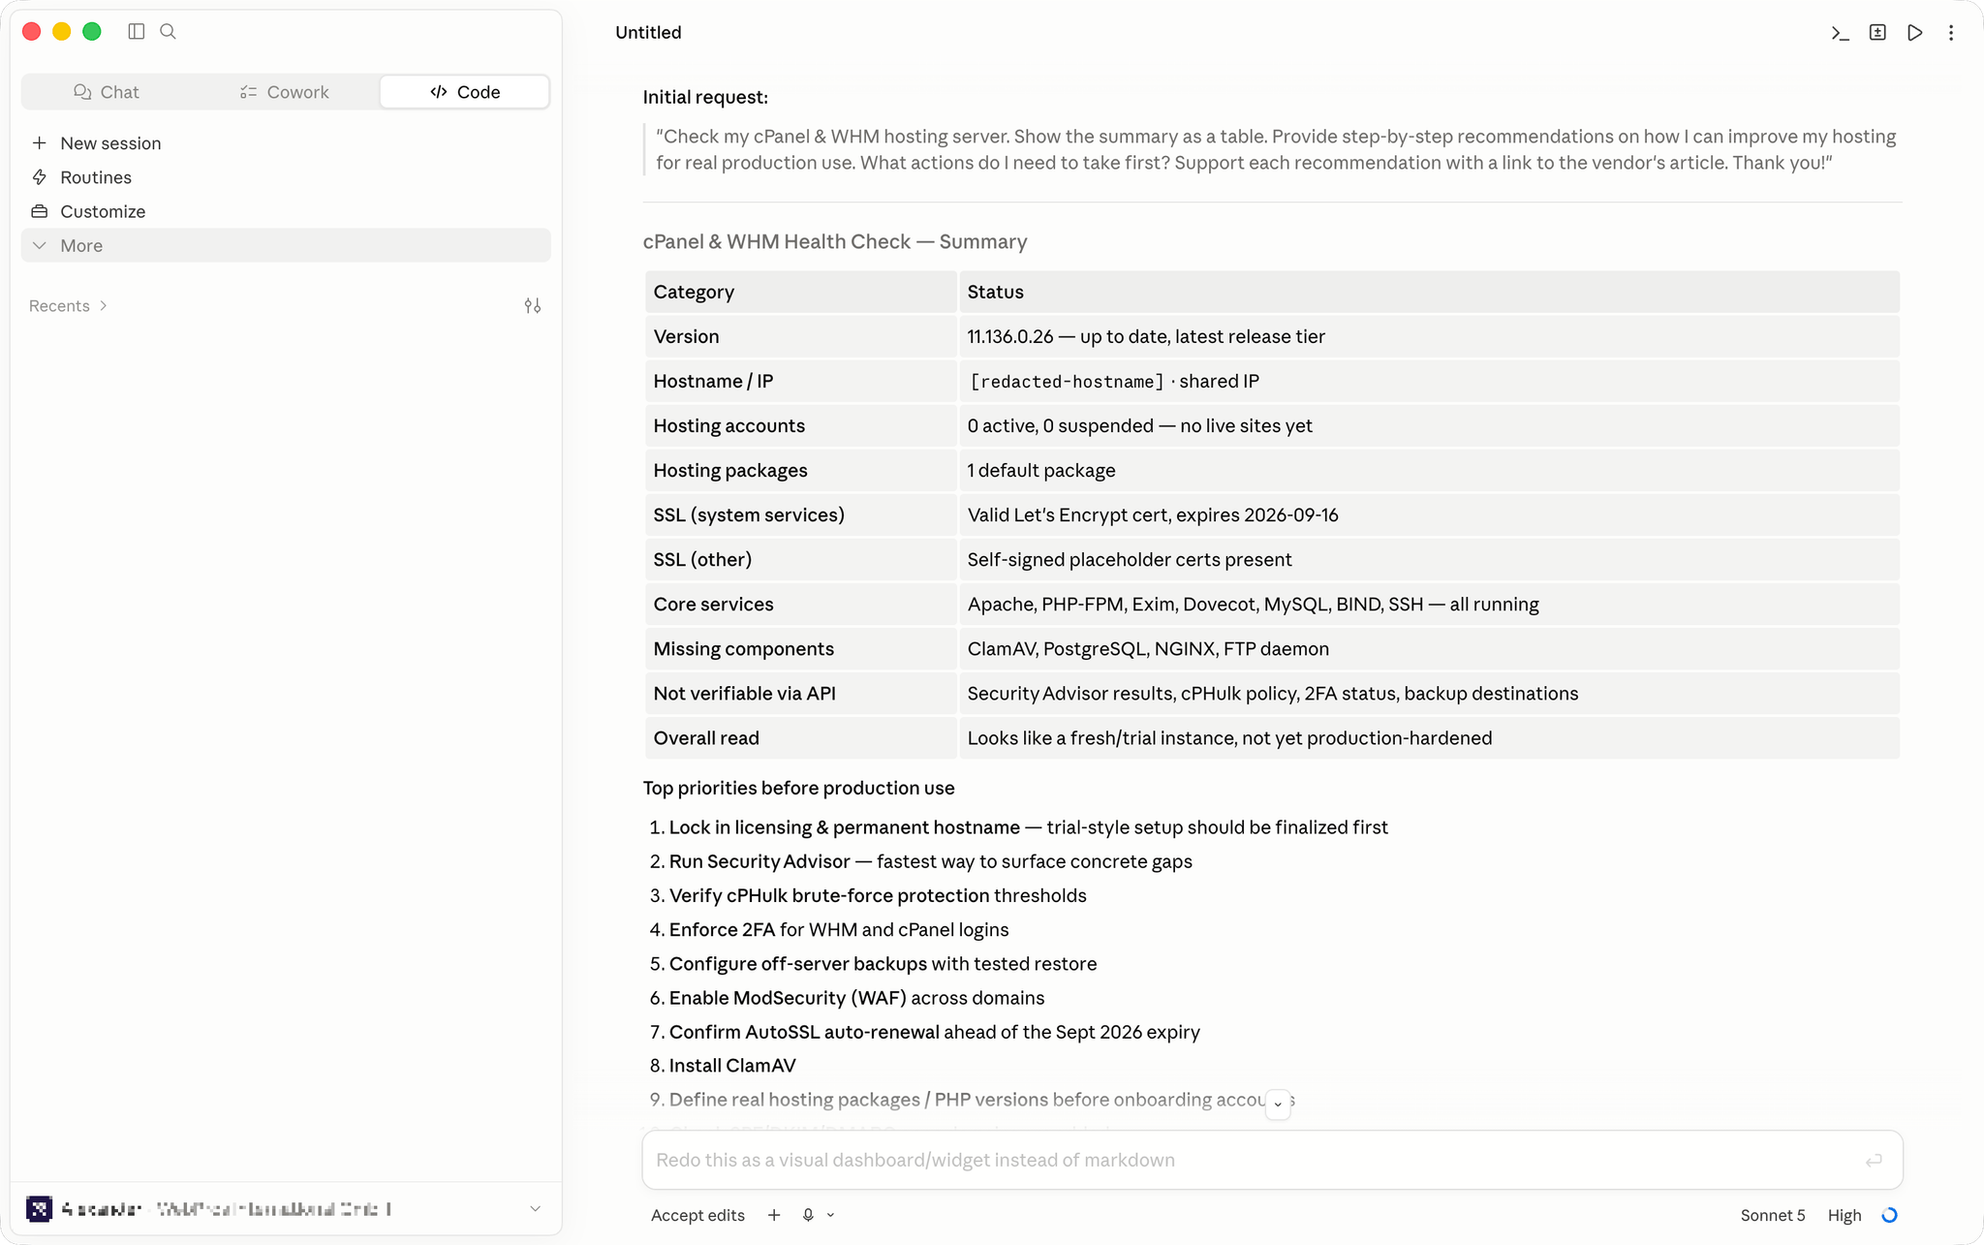Open the High effort selector
The width and height of the screenshot is (1984, 1245).
coord(1844,1215)
